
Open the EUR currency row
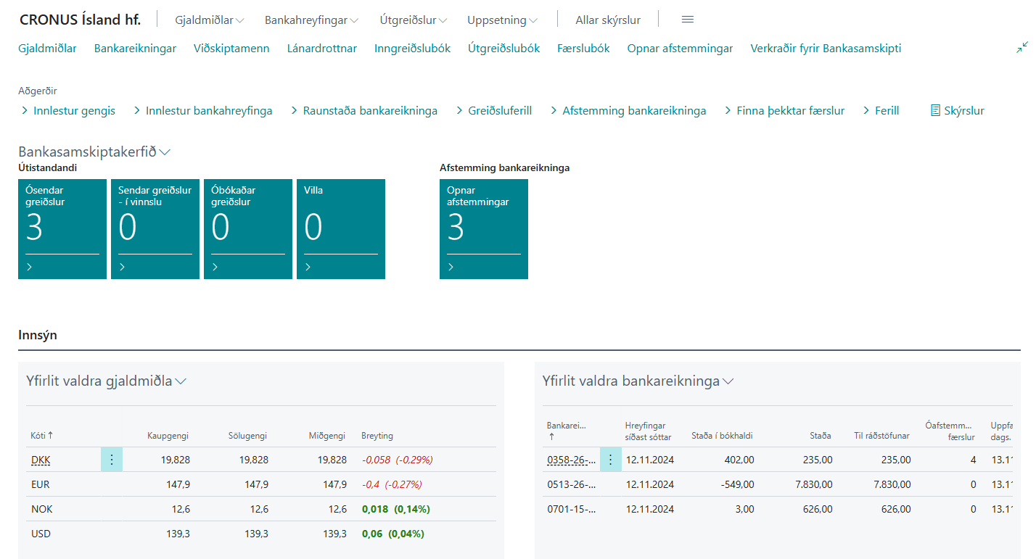(x=41, y=484)
